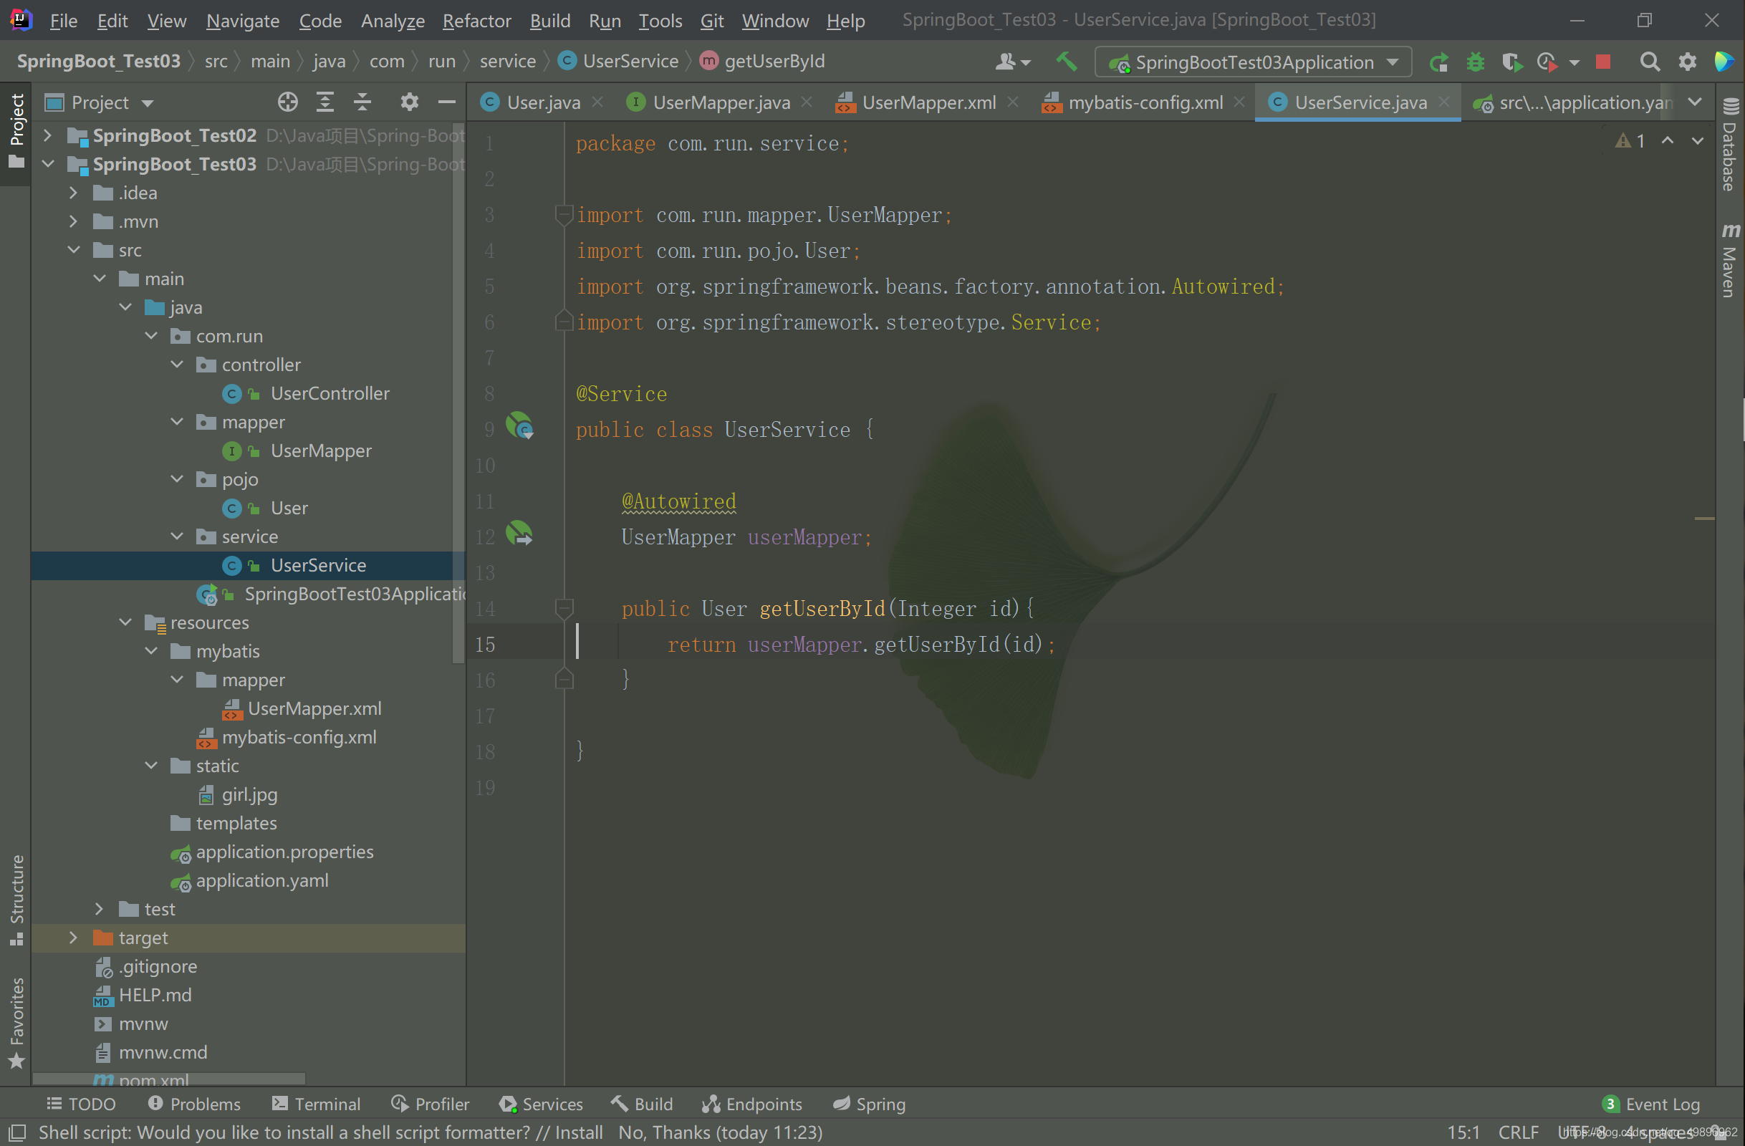Click the Project panel horizontal scrollbar
This screenshot has width=1745, height=1146.
[x=168, y=1078]
